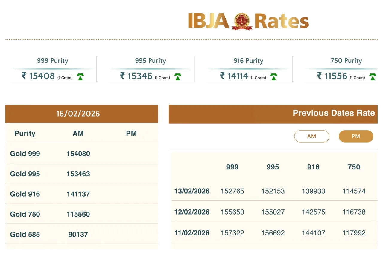Switch previous rates to PM
Image resolution: width=383 pixels, height=254 pixels.
tap(356, 136)
